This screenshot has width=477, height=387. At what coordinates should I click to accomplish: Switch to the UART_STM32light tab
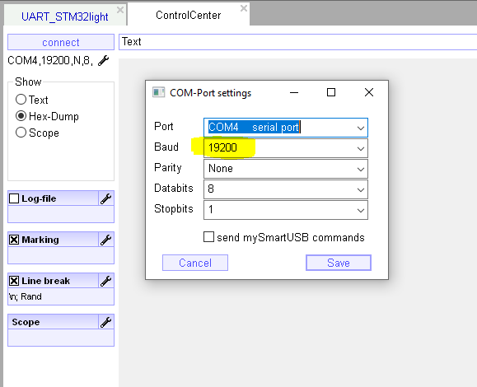(65, 16)
